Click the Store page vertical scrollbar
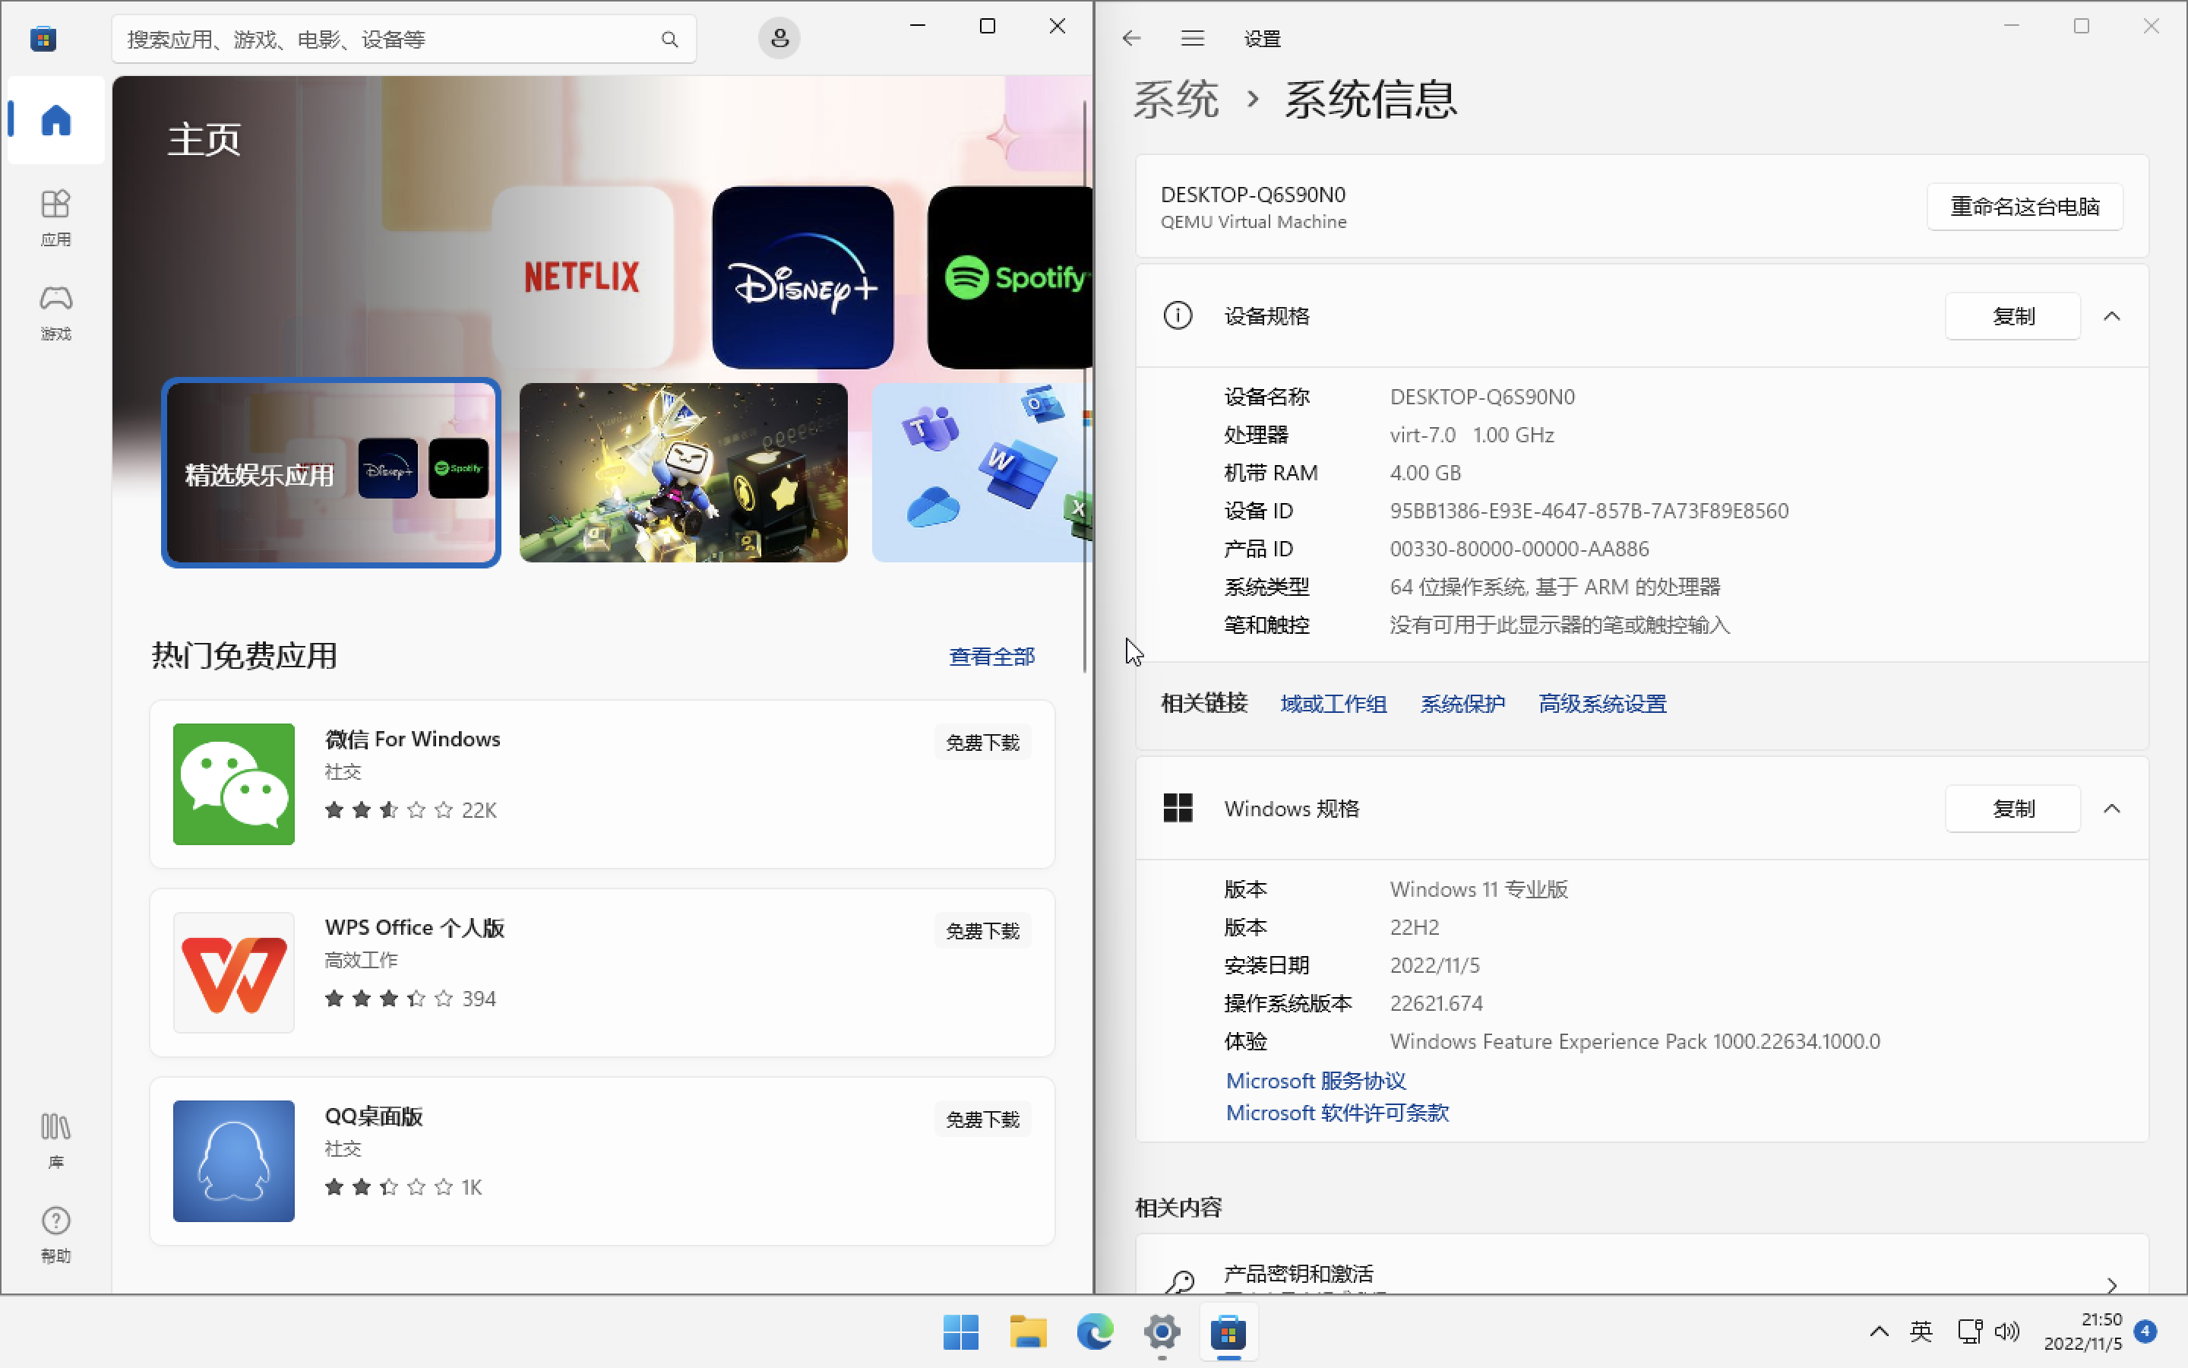 pos(1084,386)
